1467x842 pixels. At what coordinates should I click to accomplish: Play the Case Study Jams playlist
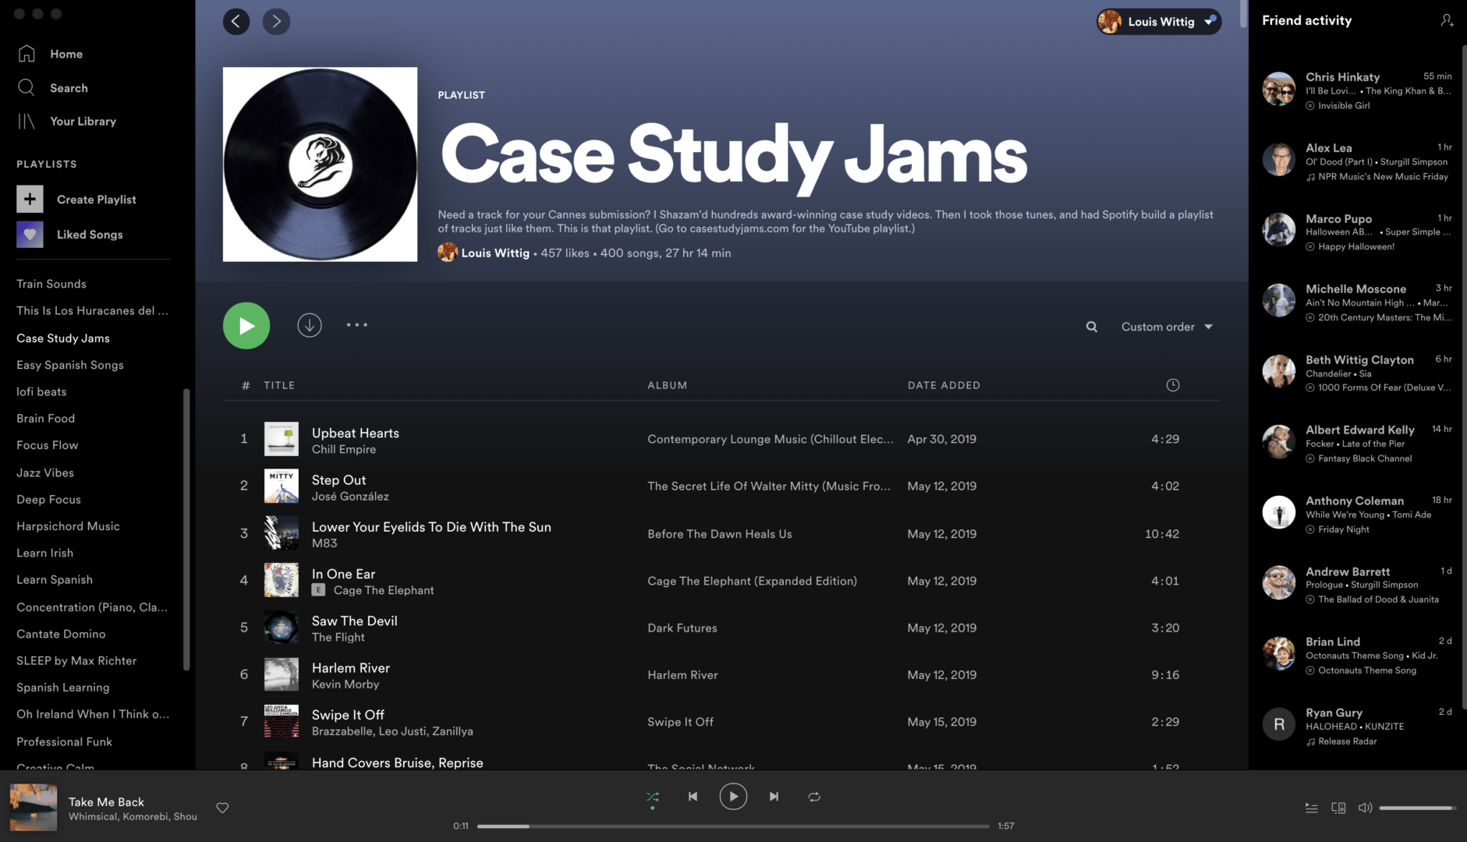coord(246,325)
